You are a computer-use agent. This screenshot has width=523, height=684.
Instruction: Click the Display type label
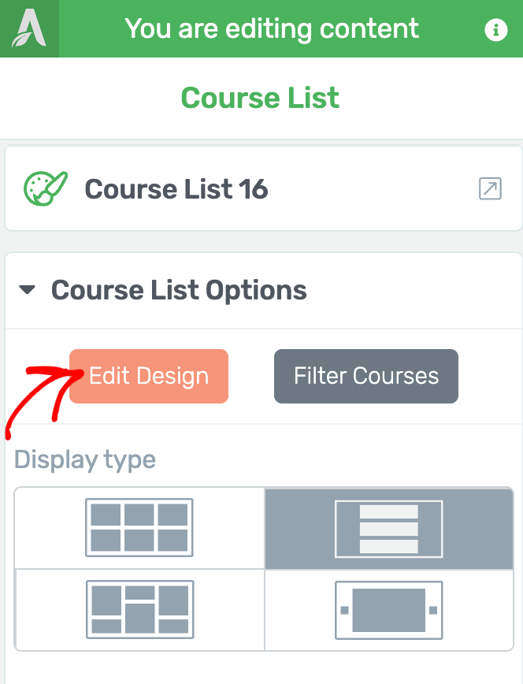pyautogui.click(x=85, y=459)
